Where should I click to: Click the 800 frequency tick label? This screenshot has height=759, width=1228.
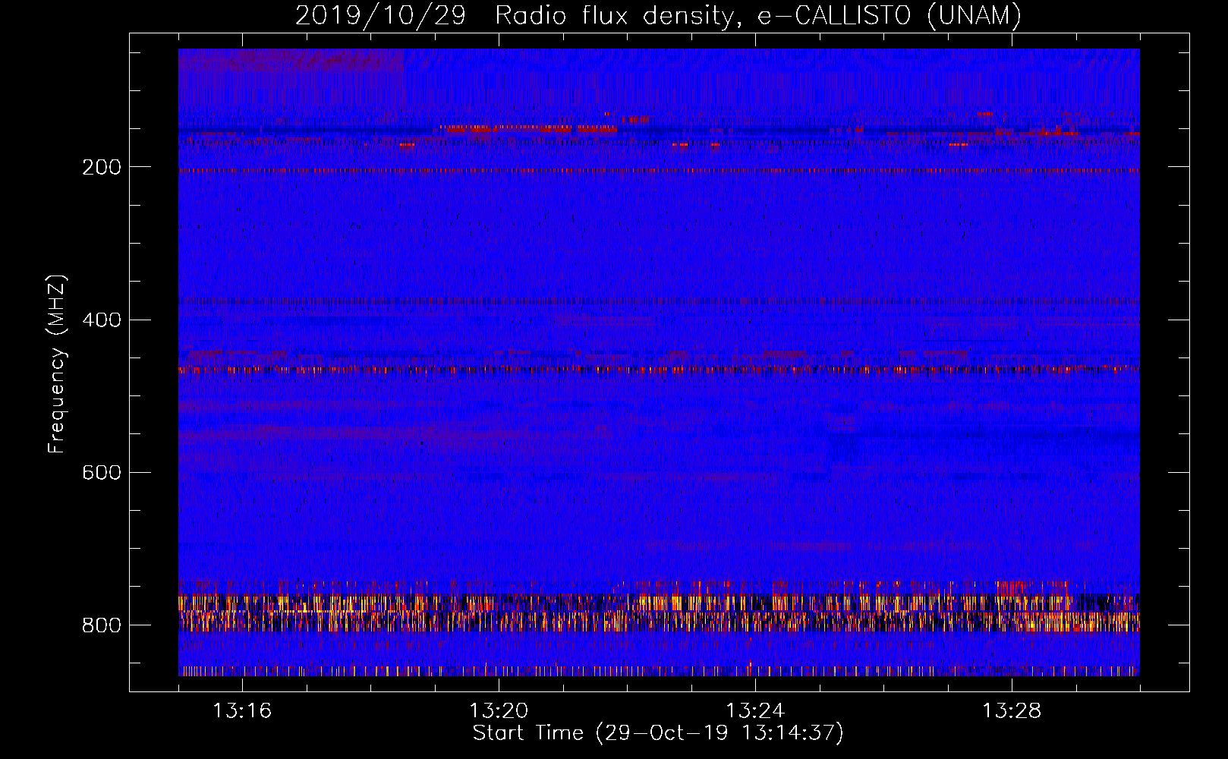[102, 625]
